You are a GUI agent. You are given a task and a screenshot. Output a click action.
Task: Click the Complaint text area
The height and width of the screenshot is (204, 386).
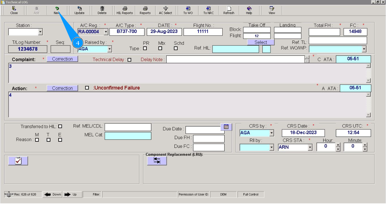point(187,73)
